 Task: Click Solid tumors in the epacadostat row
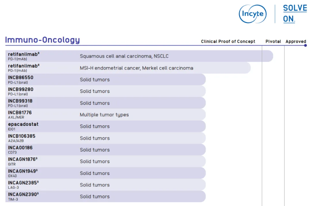coord(95,126)
